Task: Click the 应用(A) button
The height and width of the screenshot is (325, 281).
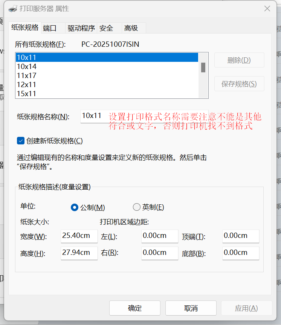Action: click(246, 308)
